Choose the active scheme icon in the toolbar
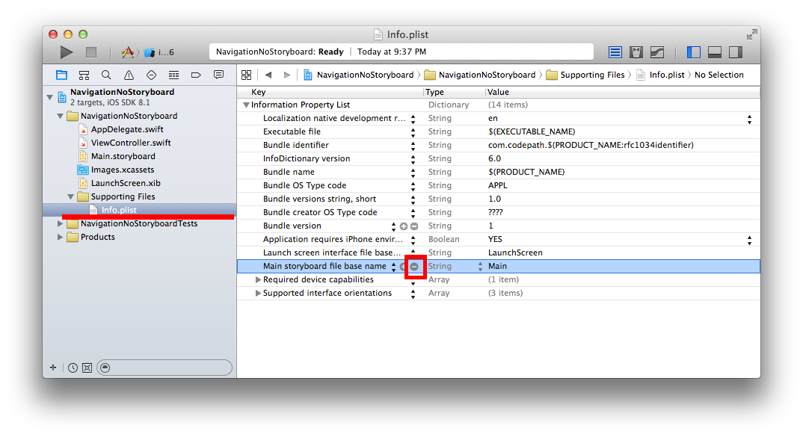This screenshot has height=437, width=803. (x=128, y=52)
